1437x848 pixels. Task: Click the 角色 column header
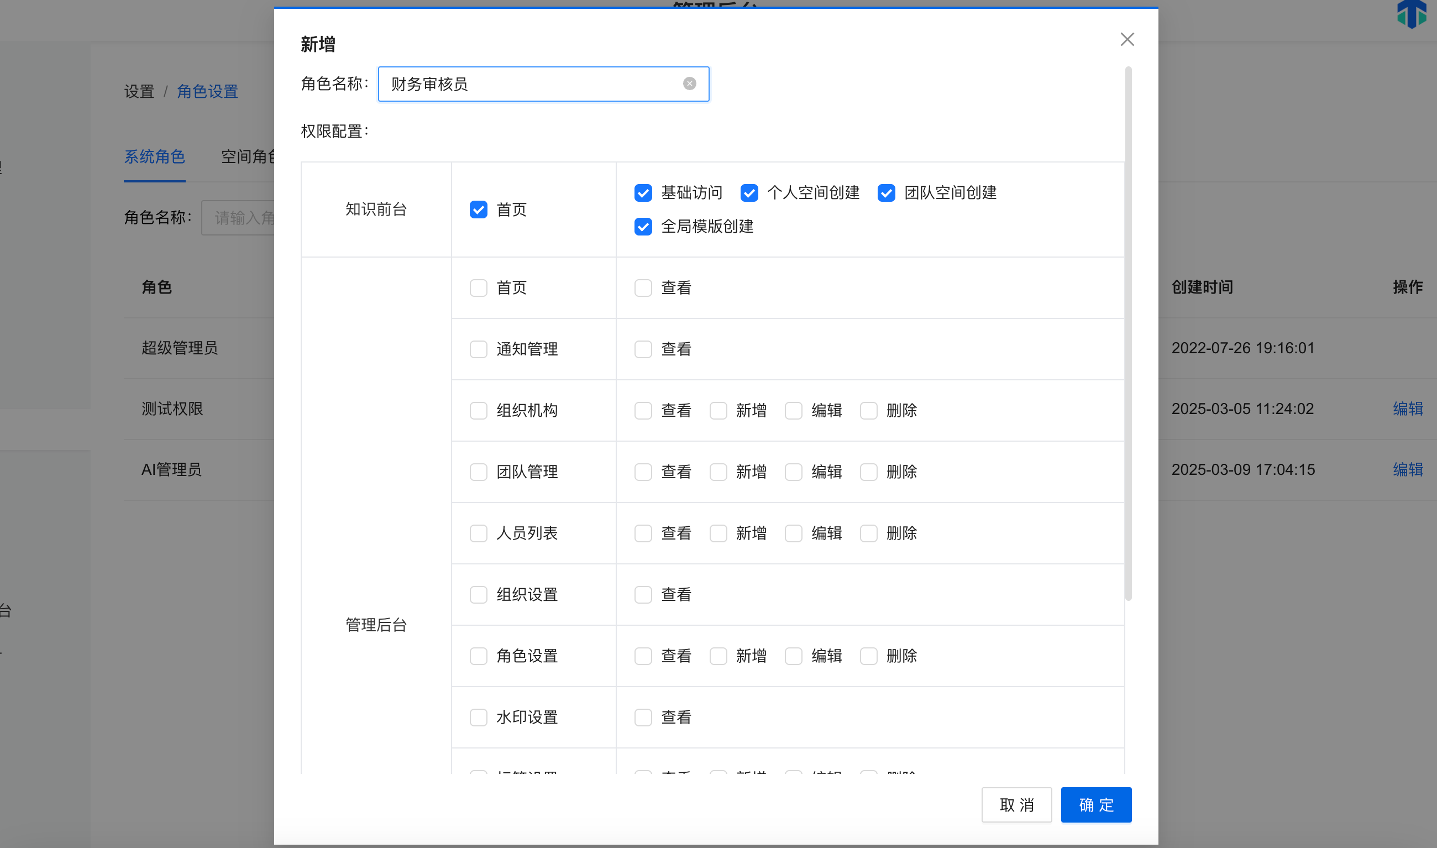tap(156, 287)
